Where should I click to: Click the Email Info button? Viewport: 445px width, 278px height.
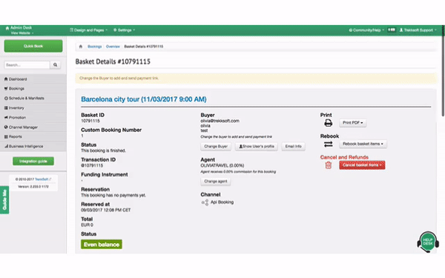293,146
